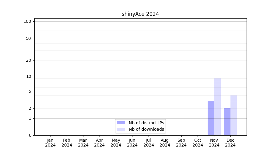274x152 pixels.
Task: Click the Mar 2024 x-axis label
Action: click(83, 143)
